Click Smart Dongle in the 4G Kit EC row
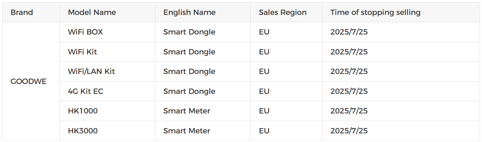The width and height of the screenshot is (482, 142). click(x=189, y=92)
